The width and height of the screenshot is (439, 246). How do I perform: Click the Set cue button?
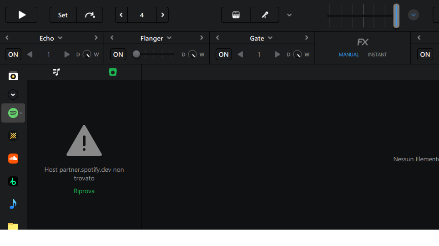pyautogui.click(x=63, y=15)
